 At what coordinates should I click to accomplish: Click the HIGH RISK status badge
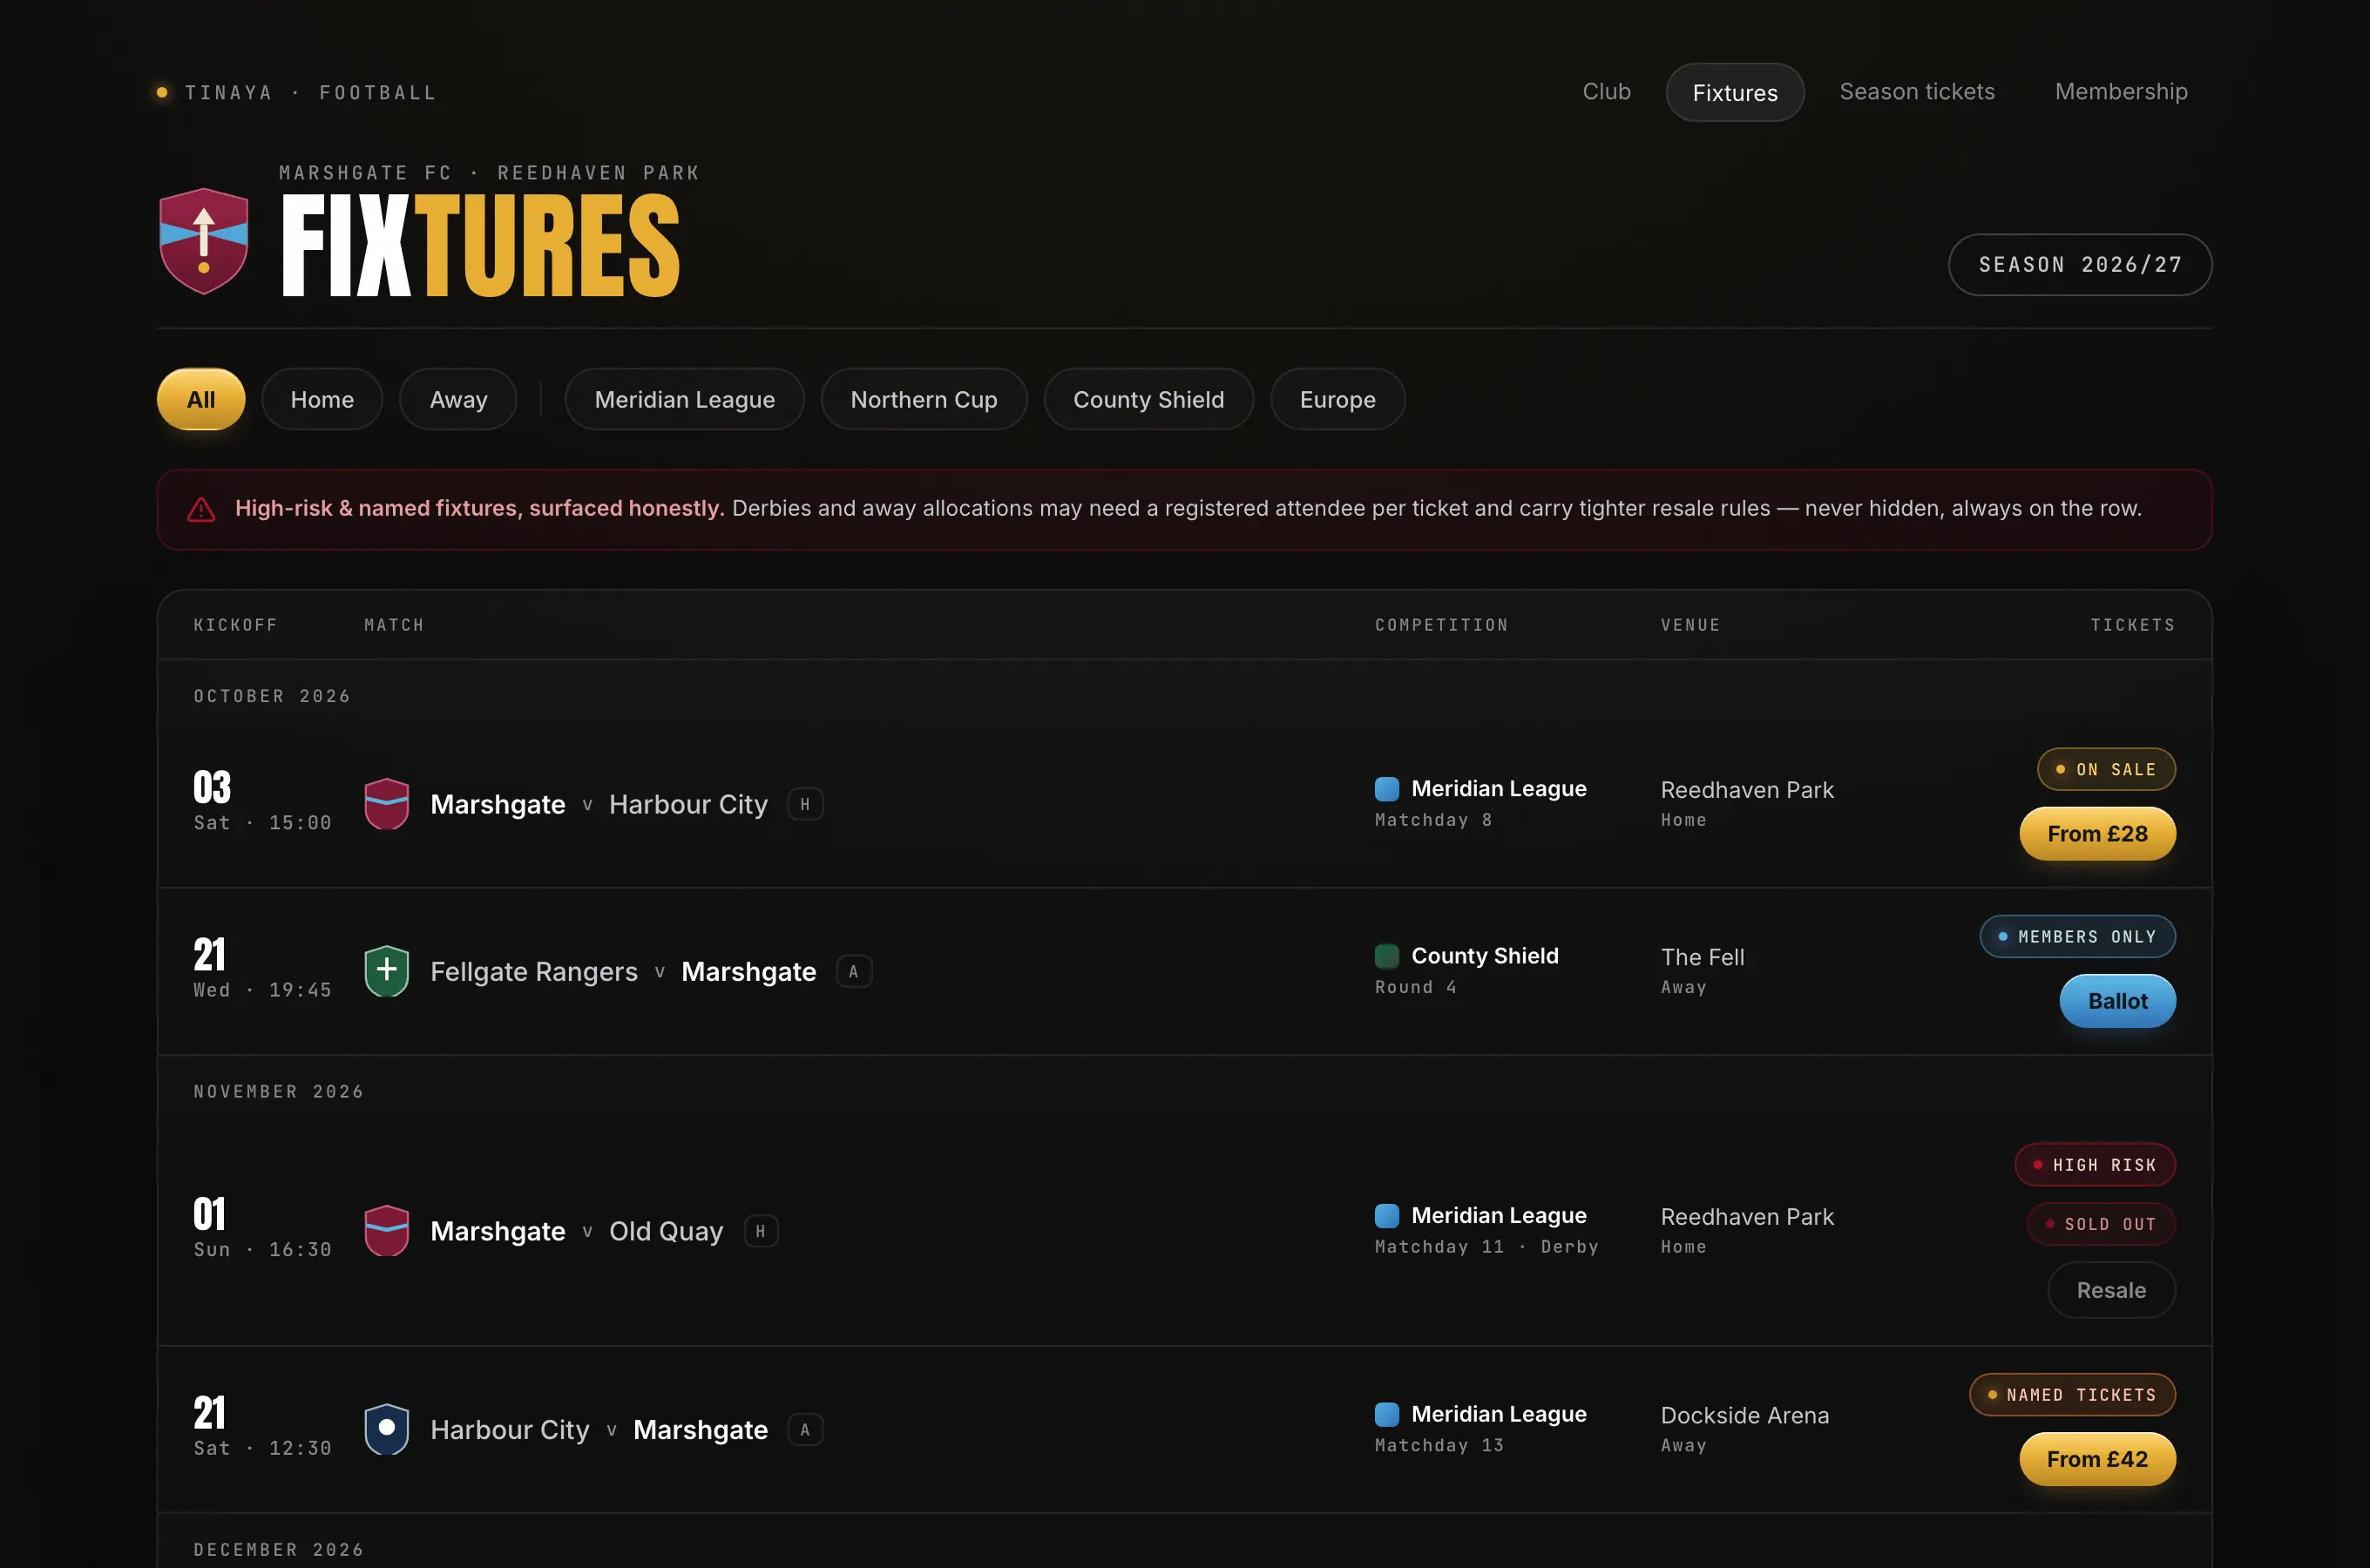coord(2095,1164)
